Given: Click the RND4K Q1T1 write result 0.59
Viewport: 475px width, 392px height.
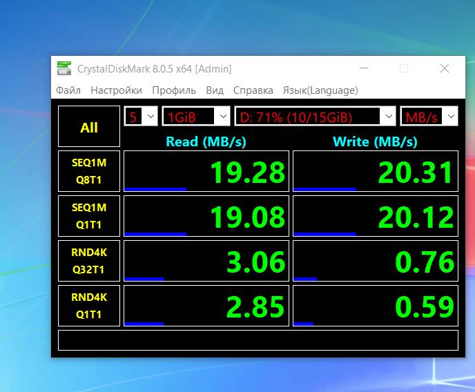Looking at the screenshot, I should coord(376,306).
